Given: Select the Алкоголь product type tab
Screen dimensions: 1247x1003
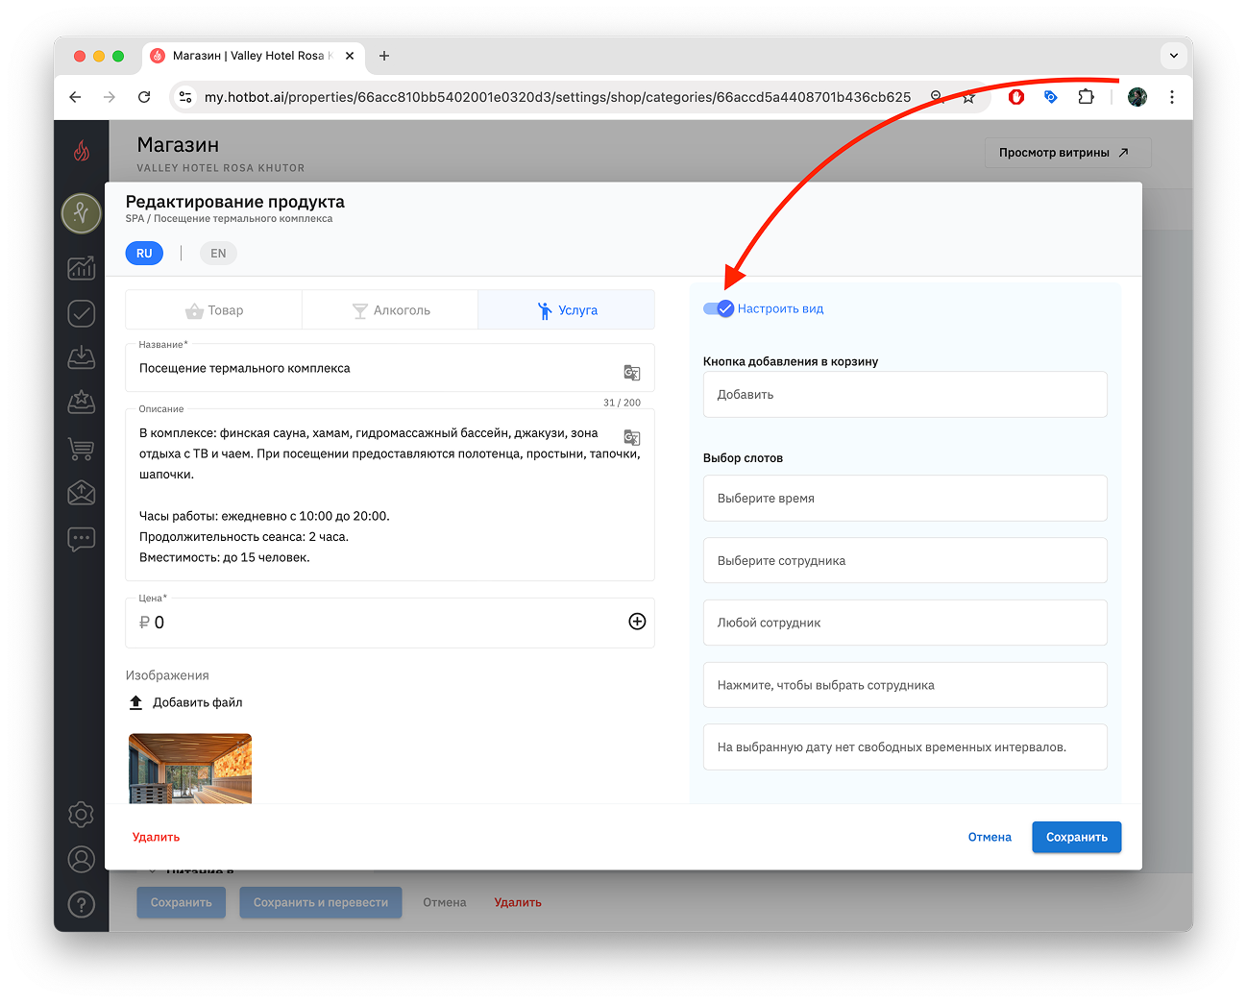Looking at the screenshot, I should 390,310.
